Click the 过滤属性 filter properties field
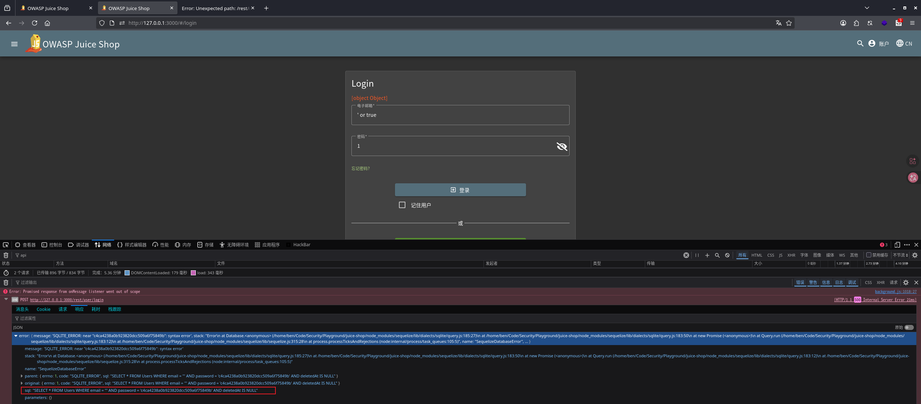921x404 pixels. [464, 318]
